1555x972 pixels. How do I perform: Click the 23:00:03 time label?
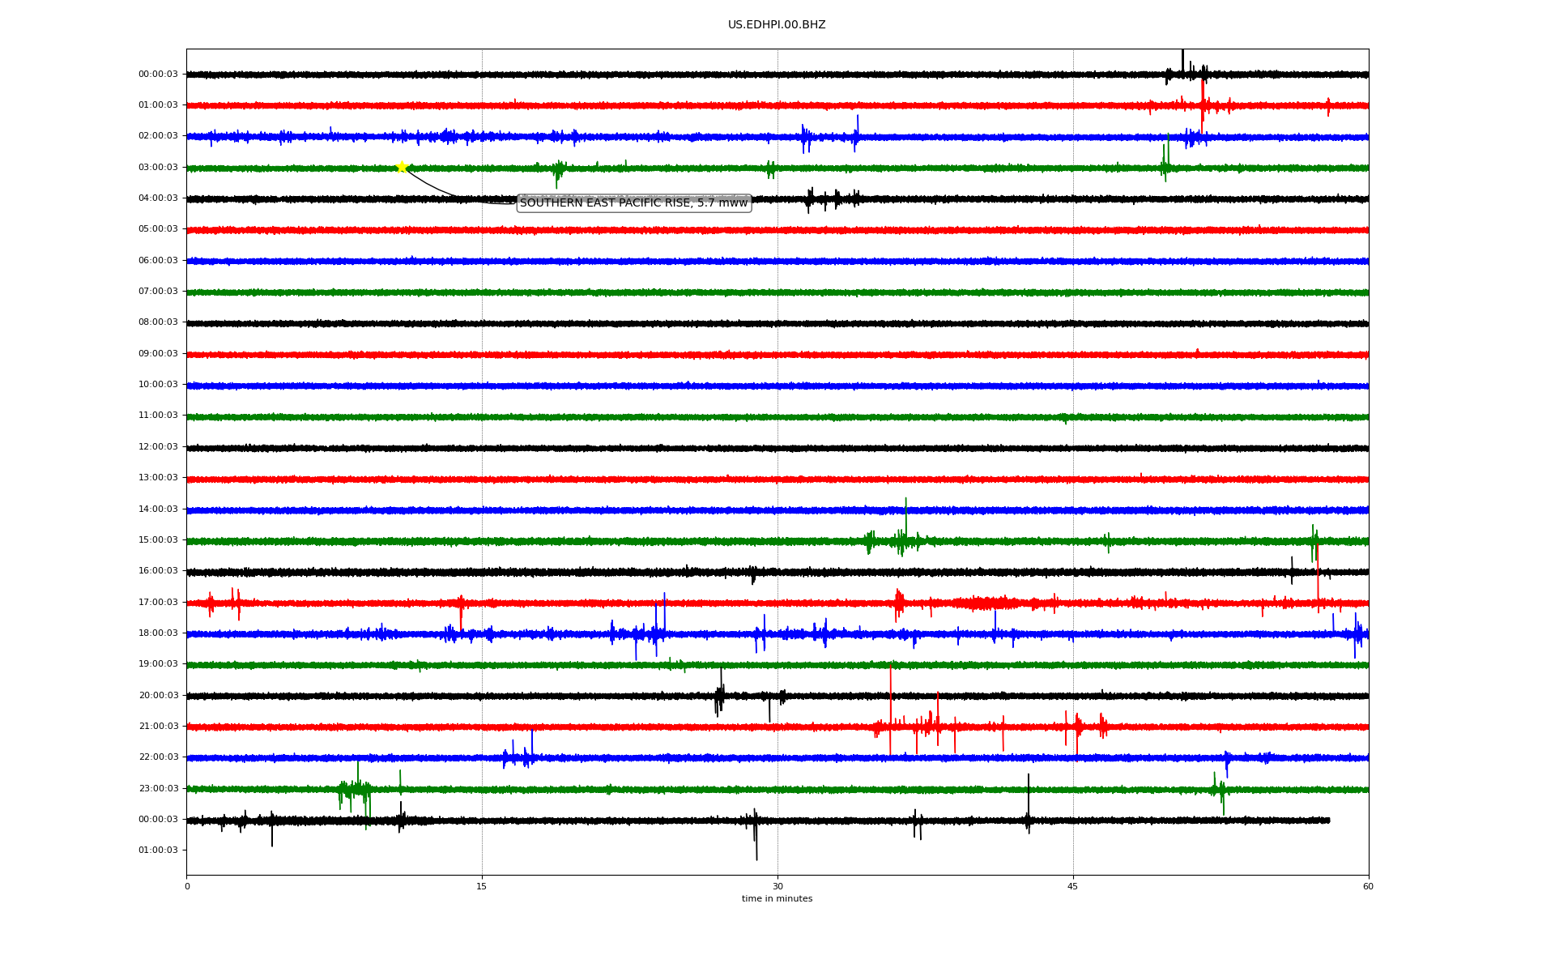[158, 789]
